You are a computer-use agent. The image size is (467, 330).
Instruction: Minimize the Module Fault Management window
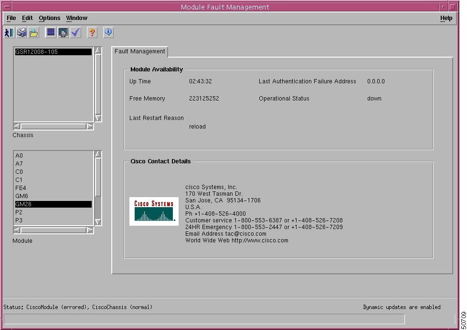tap(443, 7)
